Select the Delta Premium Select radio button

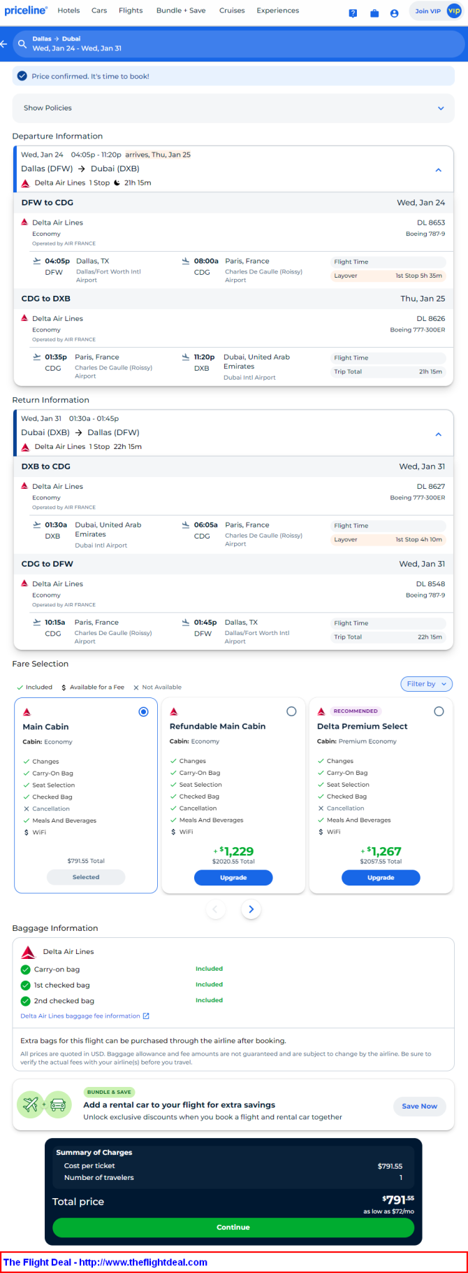[x=439, y=711]
